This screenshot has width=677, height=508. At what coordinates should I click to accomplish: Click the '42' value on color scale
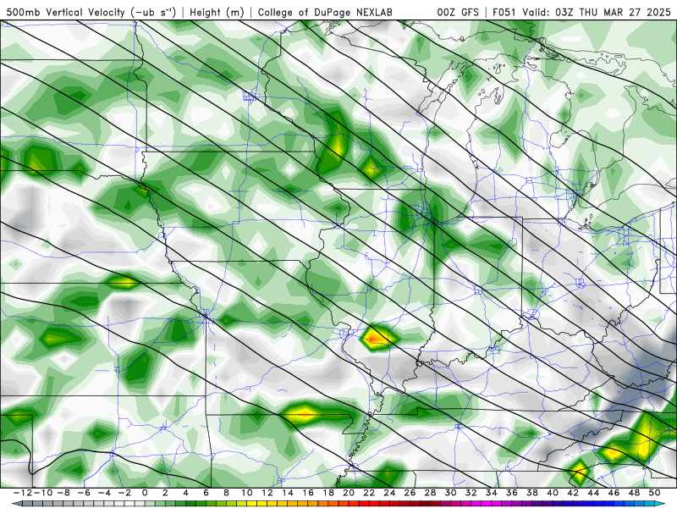pos(573,493)
